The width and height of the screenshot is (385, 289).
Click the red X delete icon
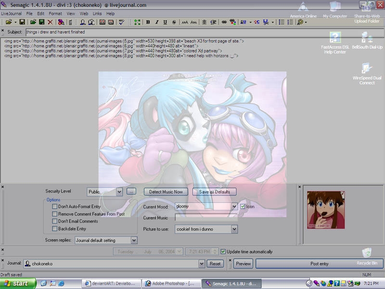[x=50, y=22]
